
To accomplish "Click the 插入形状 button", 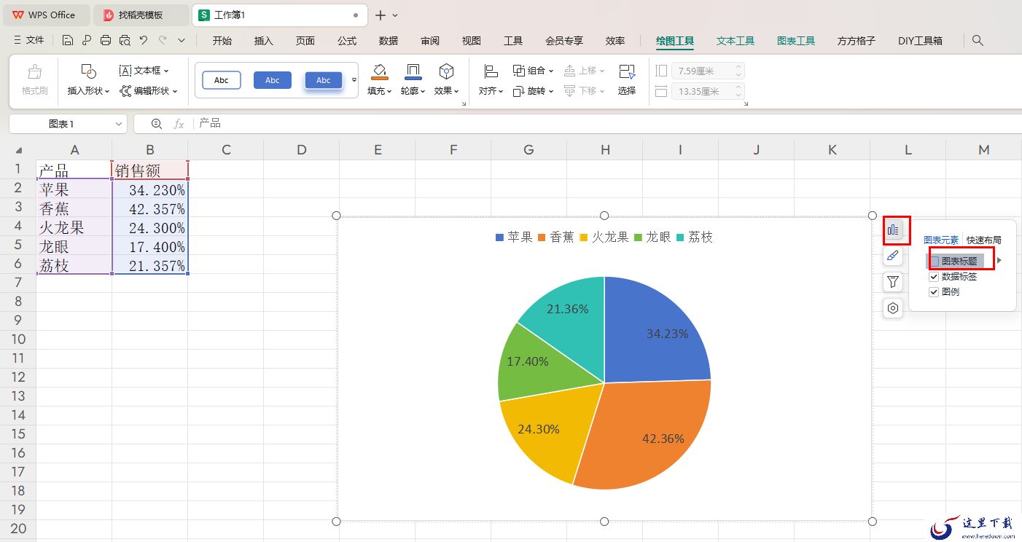I will tap(88, 80).
